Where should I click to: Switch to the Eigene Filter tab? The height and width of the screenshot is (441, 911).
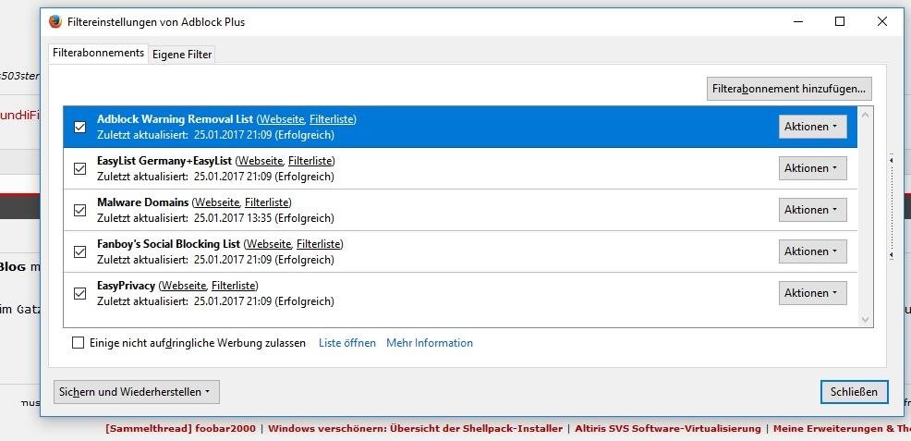182,55
